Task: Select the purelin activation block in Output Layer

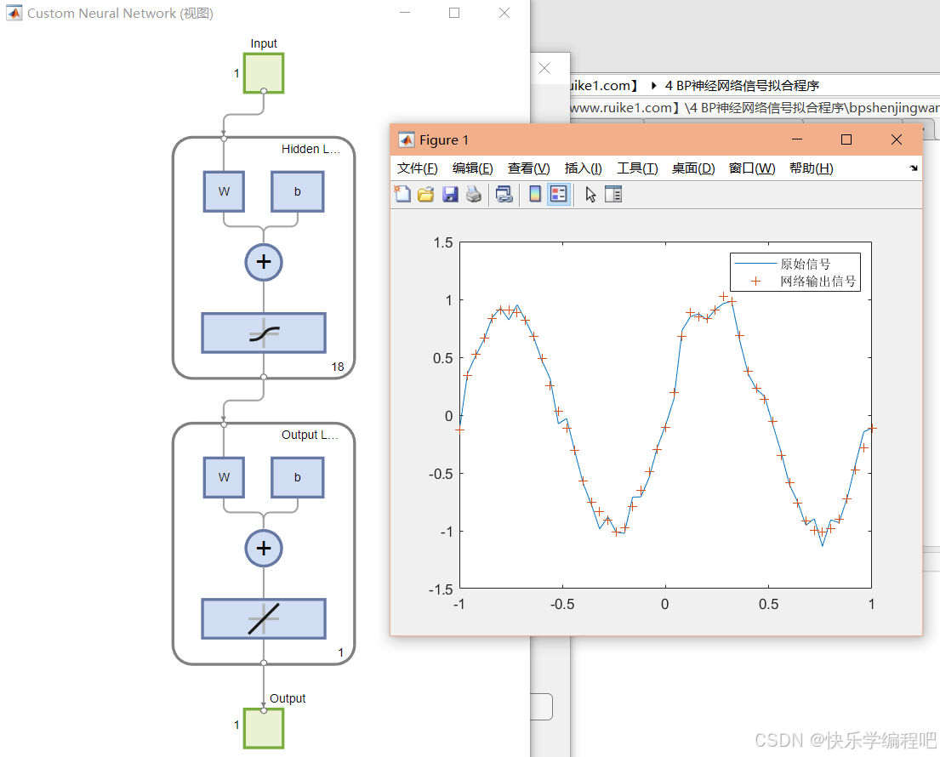Action: (263, 619)
